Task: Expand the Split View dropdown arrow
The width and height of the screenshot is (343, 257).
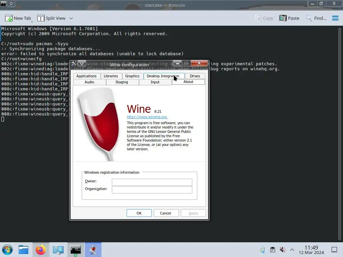Action: [x=71, y=18]
